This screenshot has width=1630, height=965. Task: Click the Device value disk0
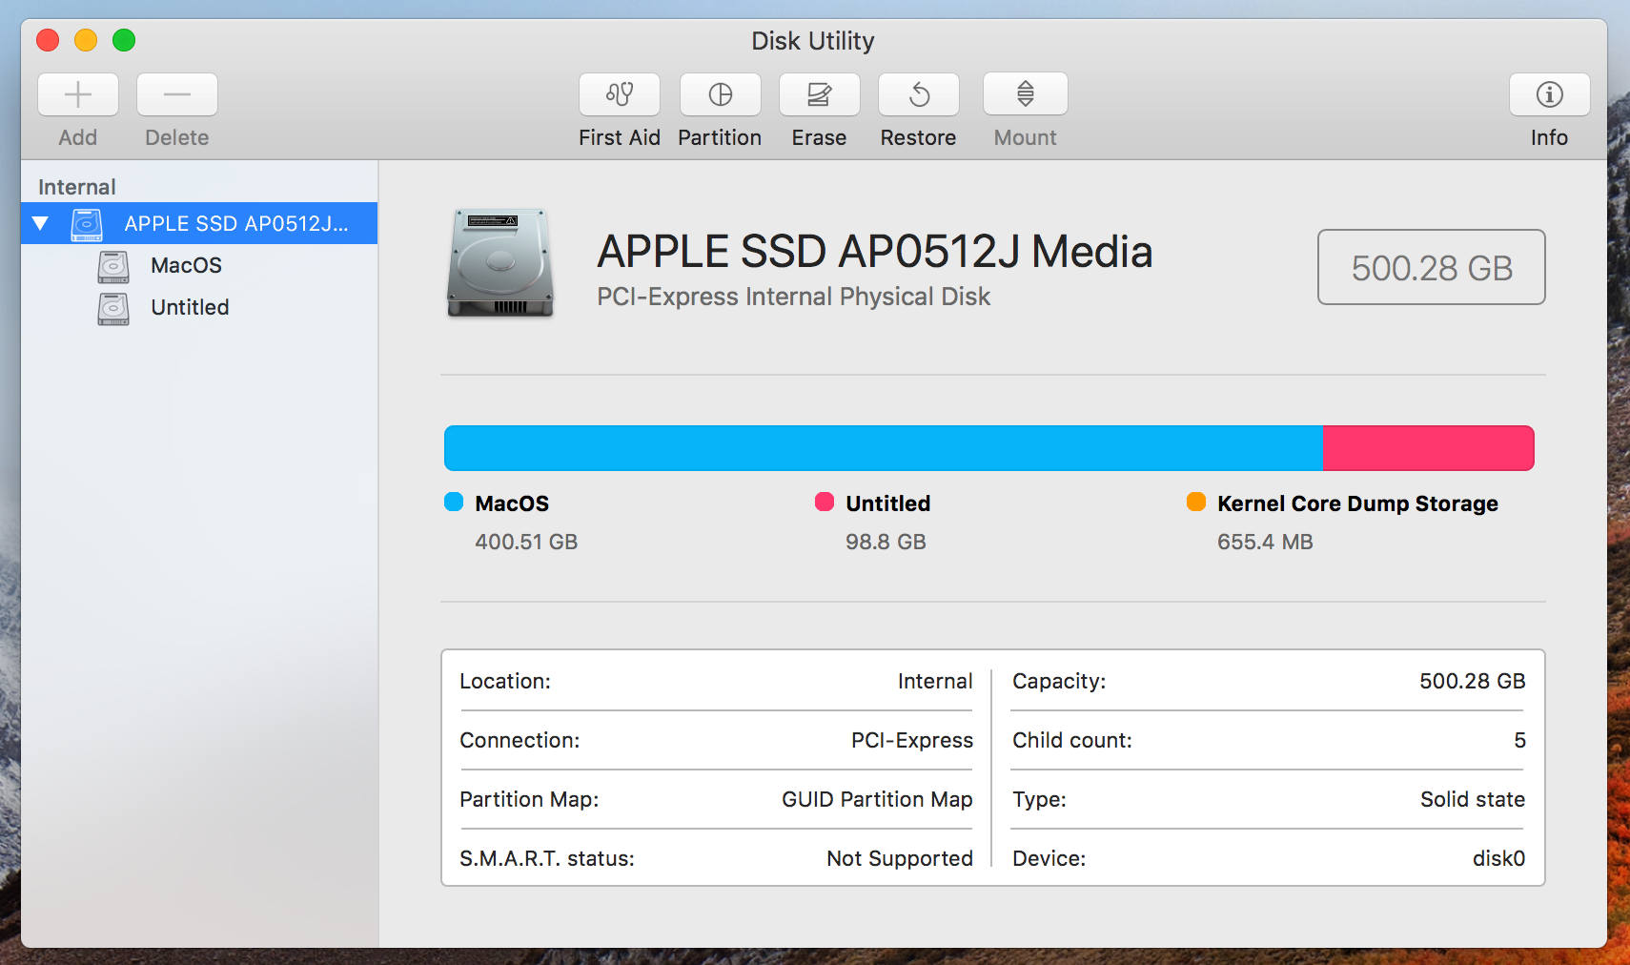[1498, 858]
